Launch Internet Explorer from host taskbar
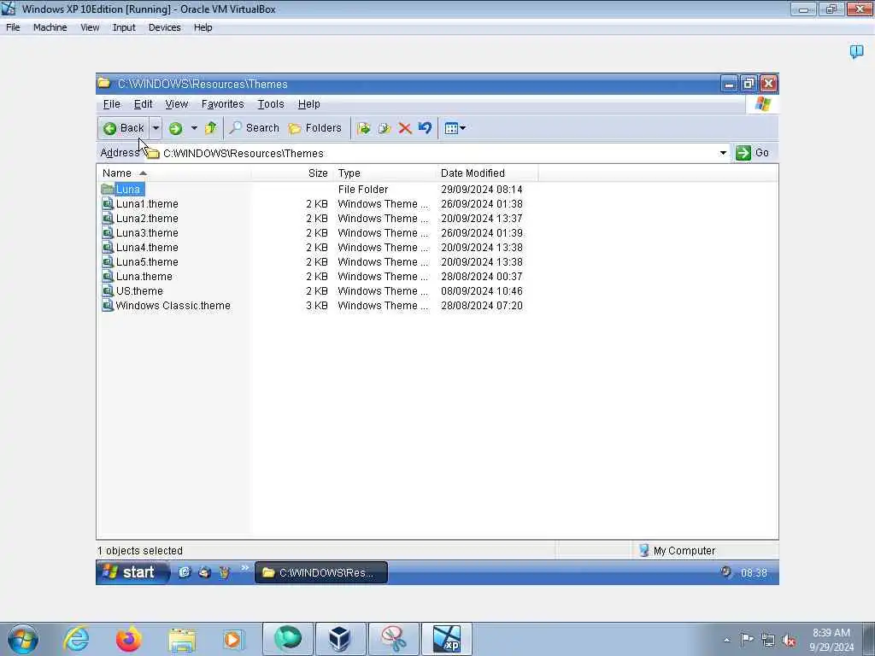The image size is (875, 656). point(76,639)
